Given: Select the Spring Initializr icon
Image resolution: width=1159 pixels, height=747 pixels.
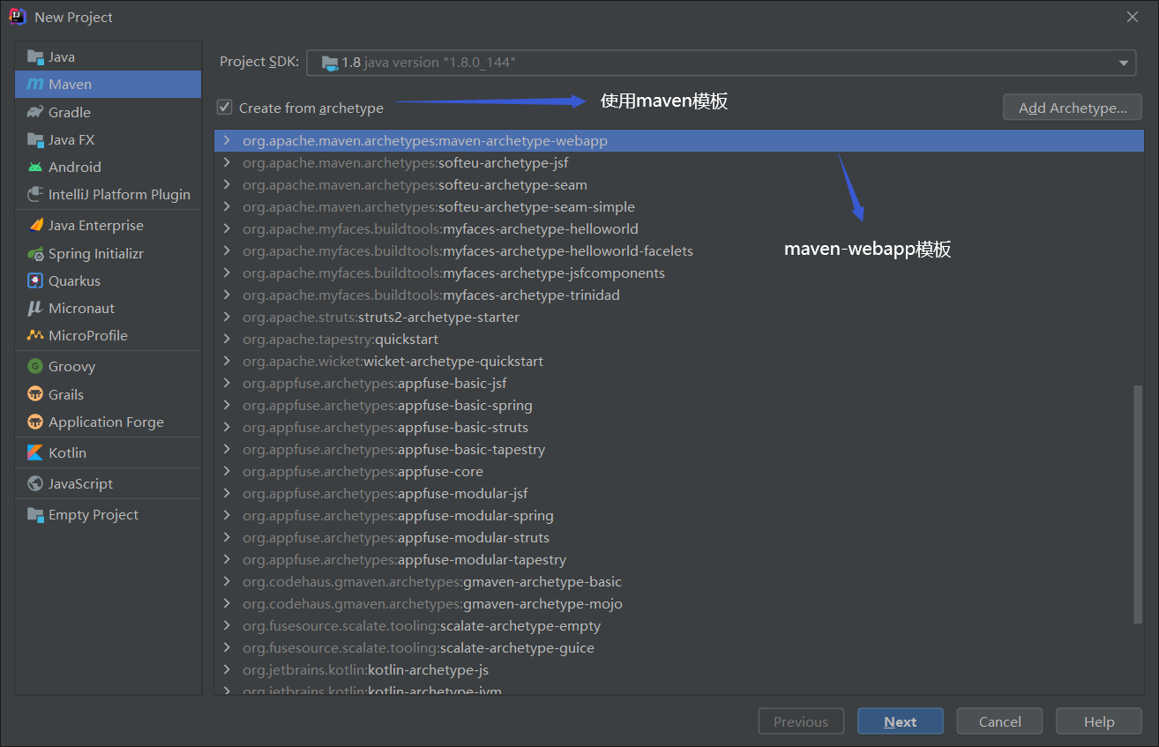Looking at the screenshot, I should 35,253.
